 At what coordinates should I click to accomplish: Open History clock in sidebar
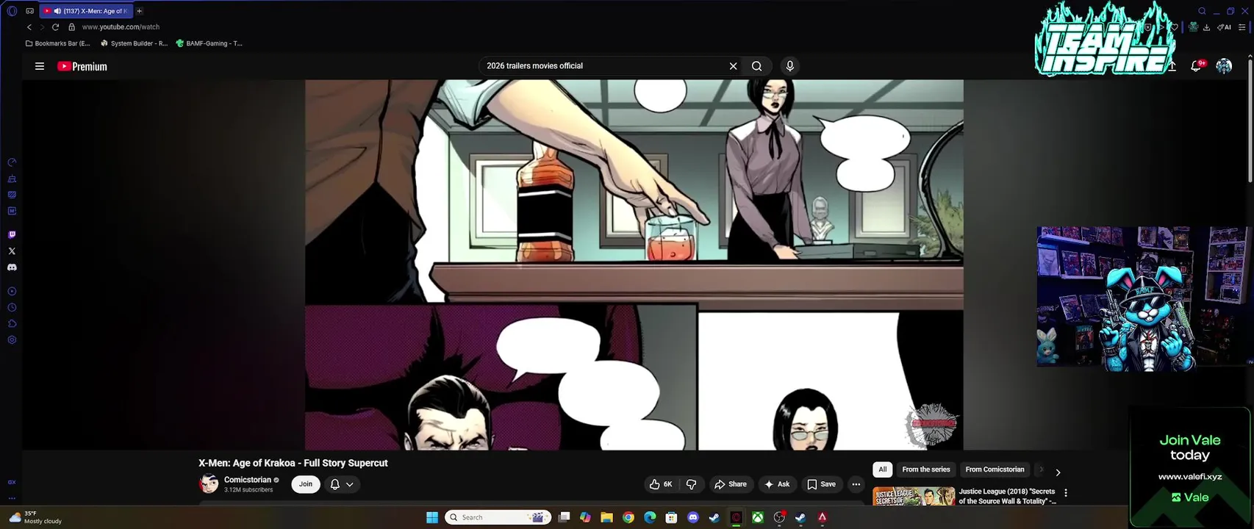coord(12,308)
